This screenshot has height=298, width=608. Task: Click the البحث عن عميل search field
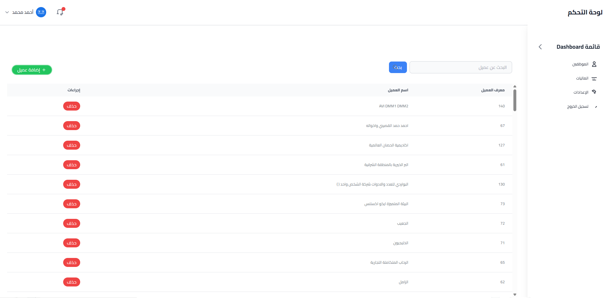[461, 67]
